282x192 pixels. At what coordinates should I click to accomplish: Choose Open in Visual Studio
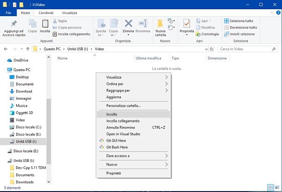coord(134,134)
